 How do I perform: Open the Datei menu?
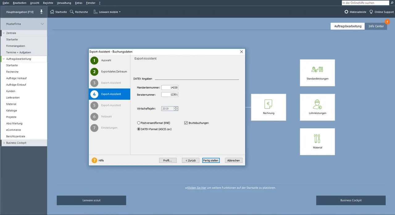click(x=6, y=3)
